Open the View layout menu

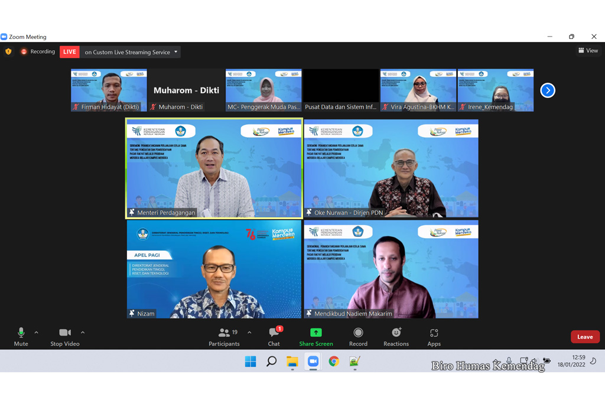click(588, 51)
